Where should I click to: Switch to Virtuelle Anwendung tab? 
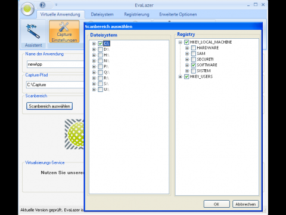tap(60, 14)
